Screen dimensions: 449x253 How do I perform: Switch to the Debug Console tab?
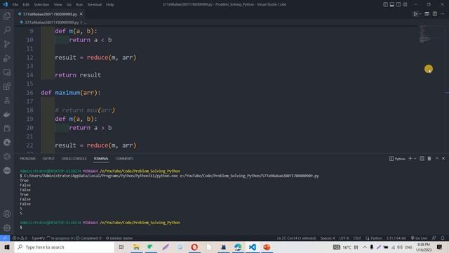coord(74,159)
